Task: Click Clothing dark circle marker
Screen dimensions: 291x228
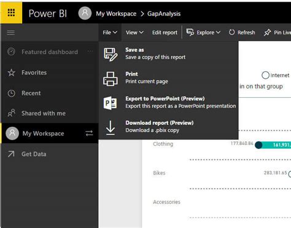Action: (x=258, y=145)
